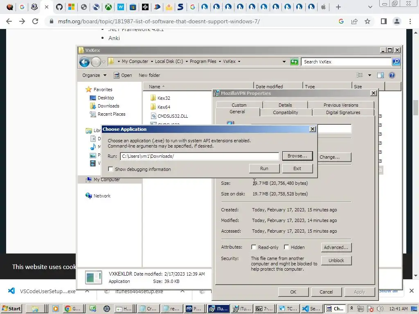Click inside the Run path field
This screenshot has height=314, width=419.
[199, 156]
